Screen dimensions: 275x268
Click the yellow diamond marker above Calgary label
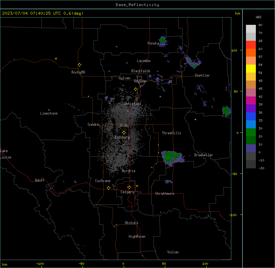pos(129,187)
